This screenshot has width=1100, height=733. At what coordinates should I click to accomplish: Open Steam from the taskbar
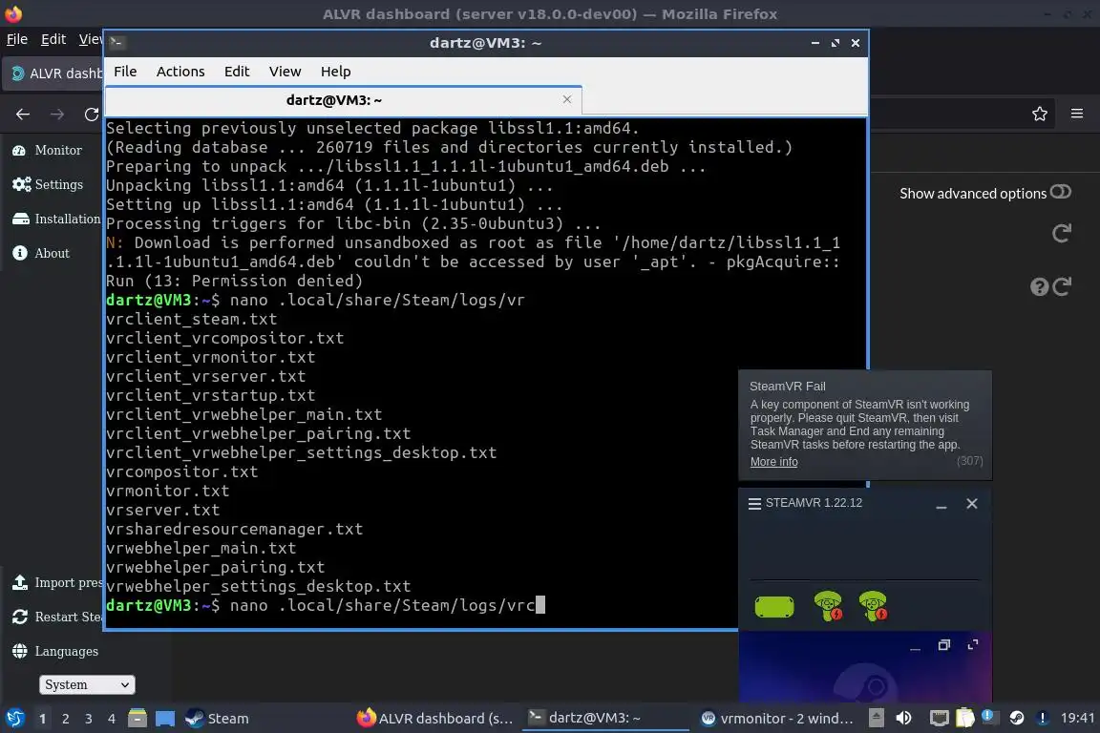click(x=217, y=719)
